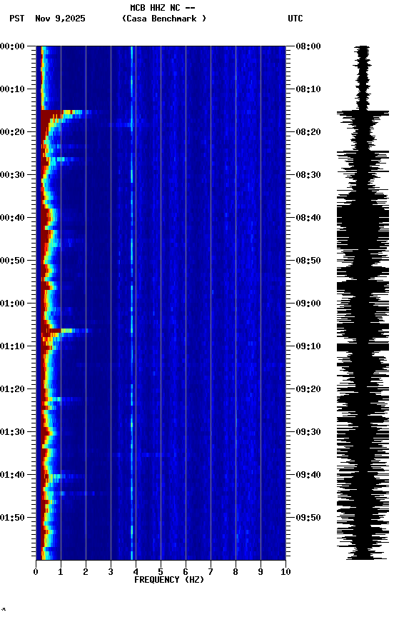Image resolution: width=394 pixels, height=617 pixels.
Task: Click the '00:10' PST time label
Action: [12, 89]
